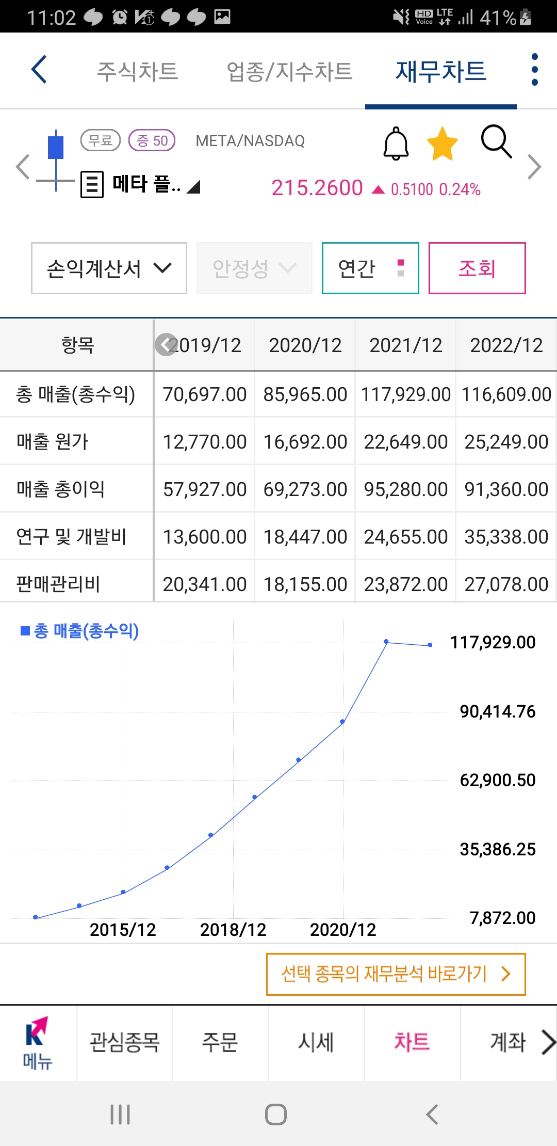Go to 시세 in the bottom bar

pos(316,1042)
